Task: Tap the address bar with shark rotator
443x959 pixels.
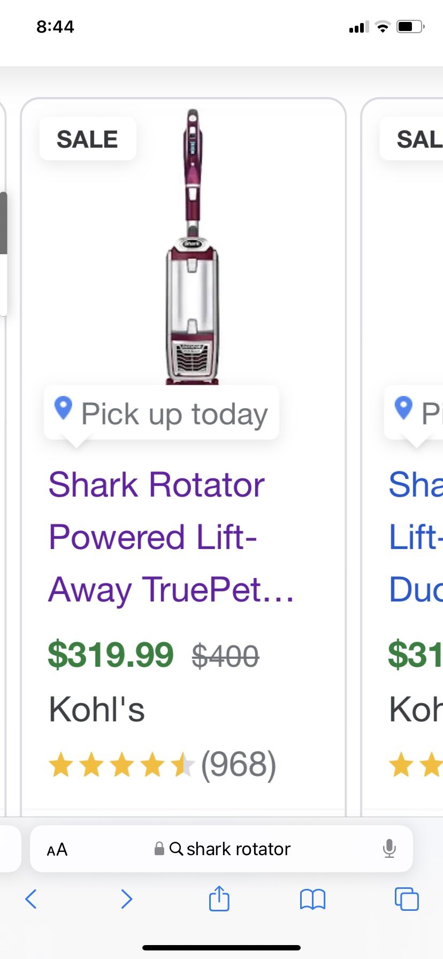Action: tap(238, 849)
